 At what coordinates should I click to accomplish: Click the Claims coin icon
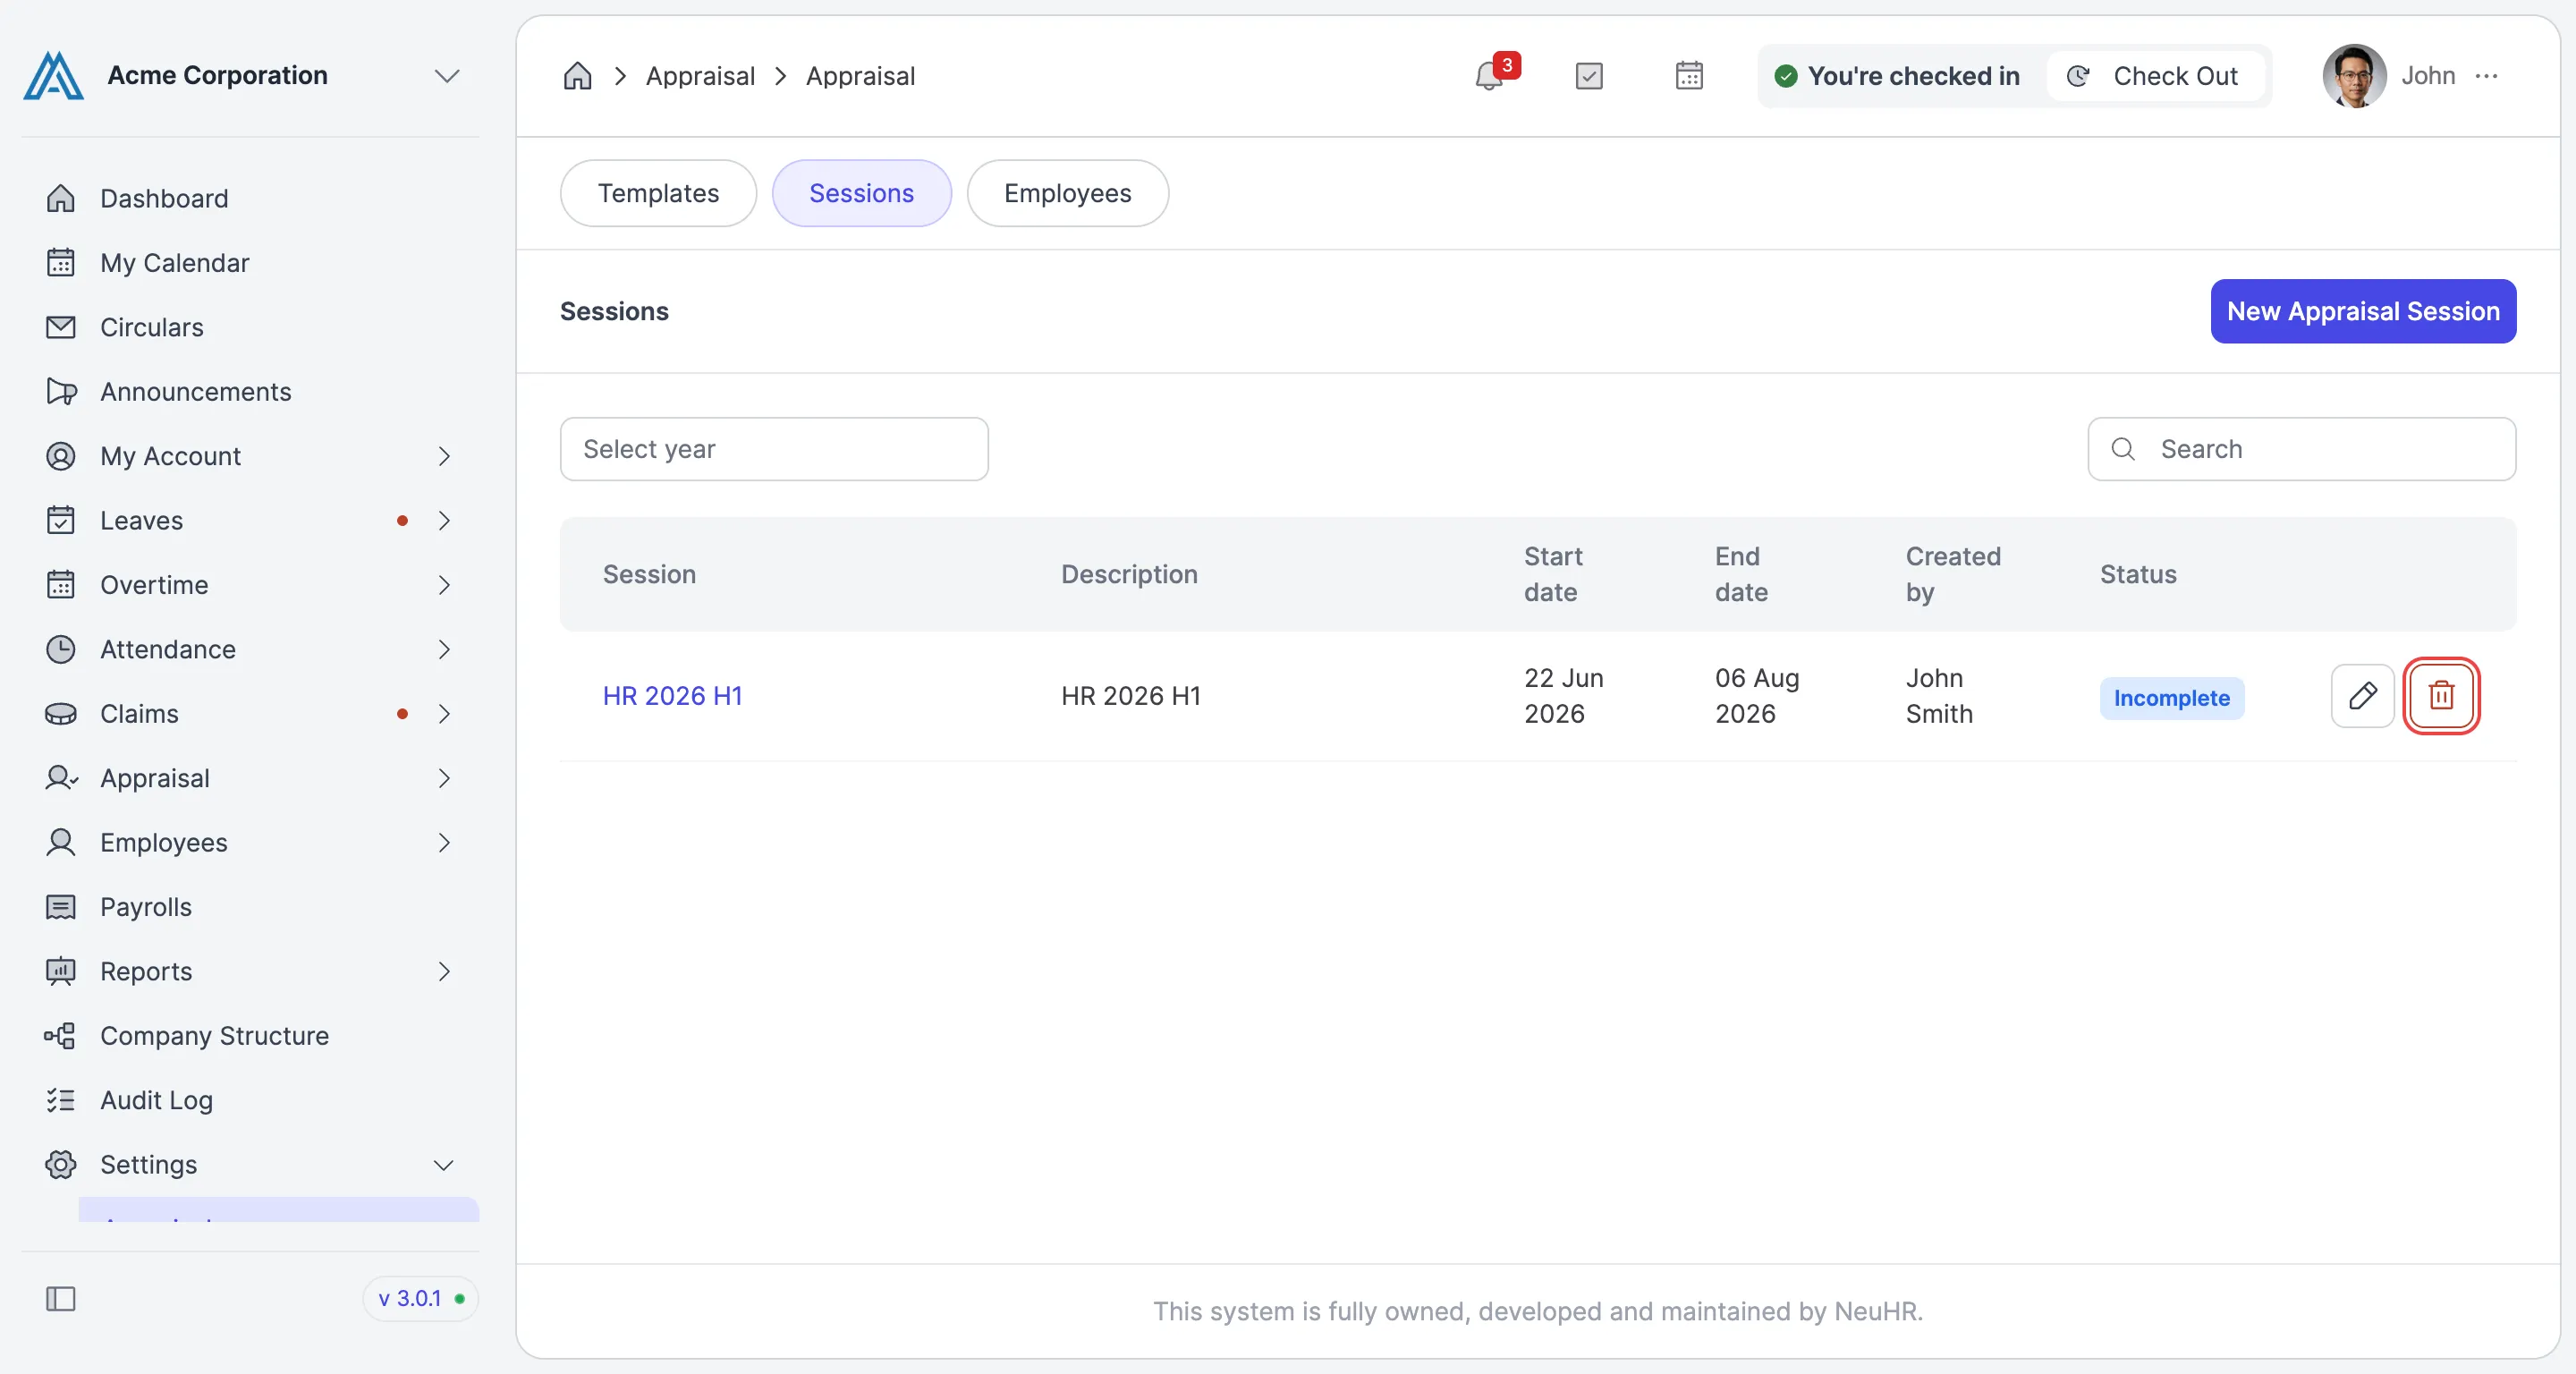pos(61,713)
